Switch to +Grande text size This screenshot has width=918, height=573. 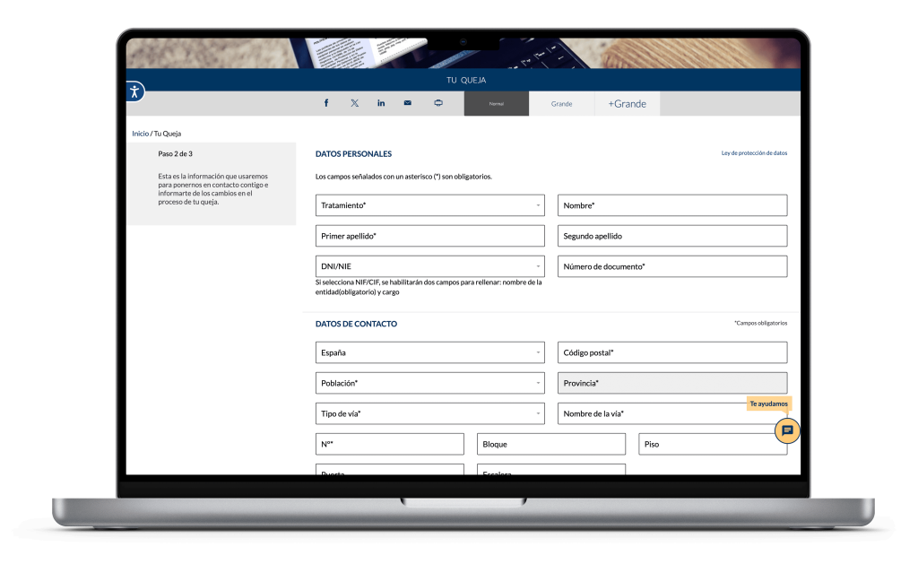[x=627, y=104]
